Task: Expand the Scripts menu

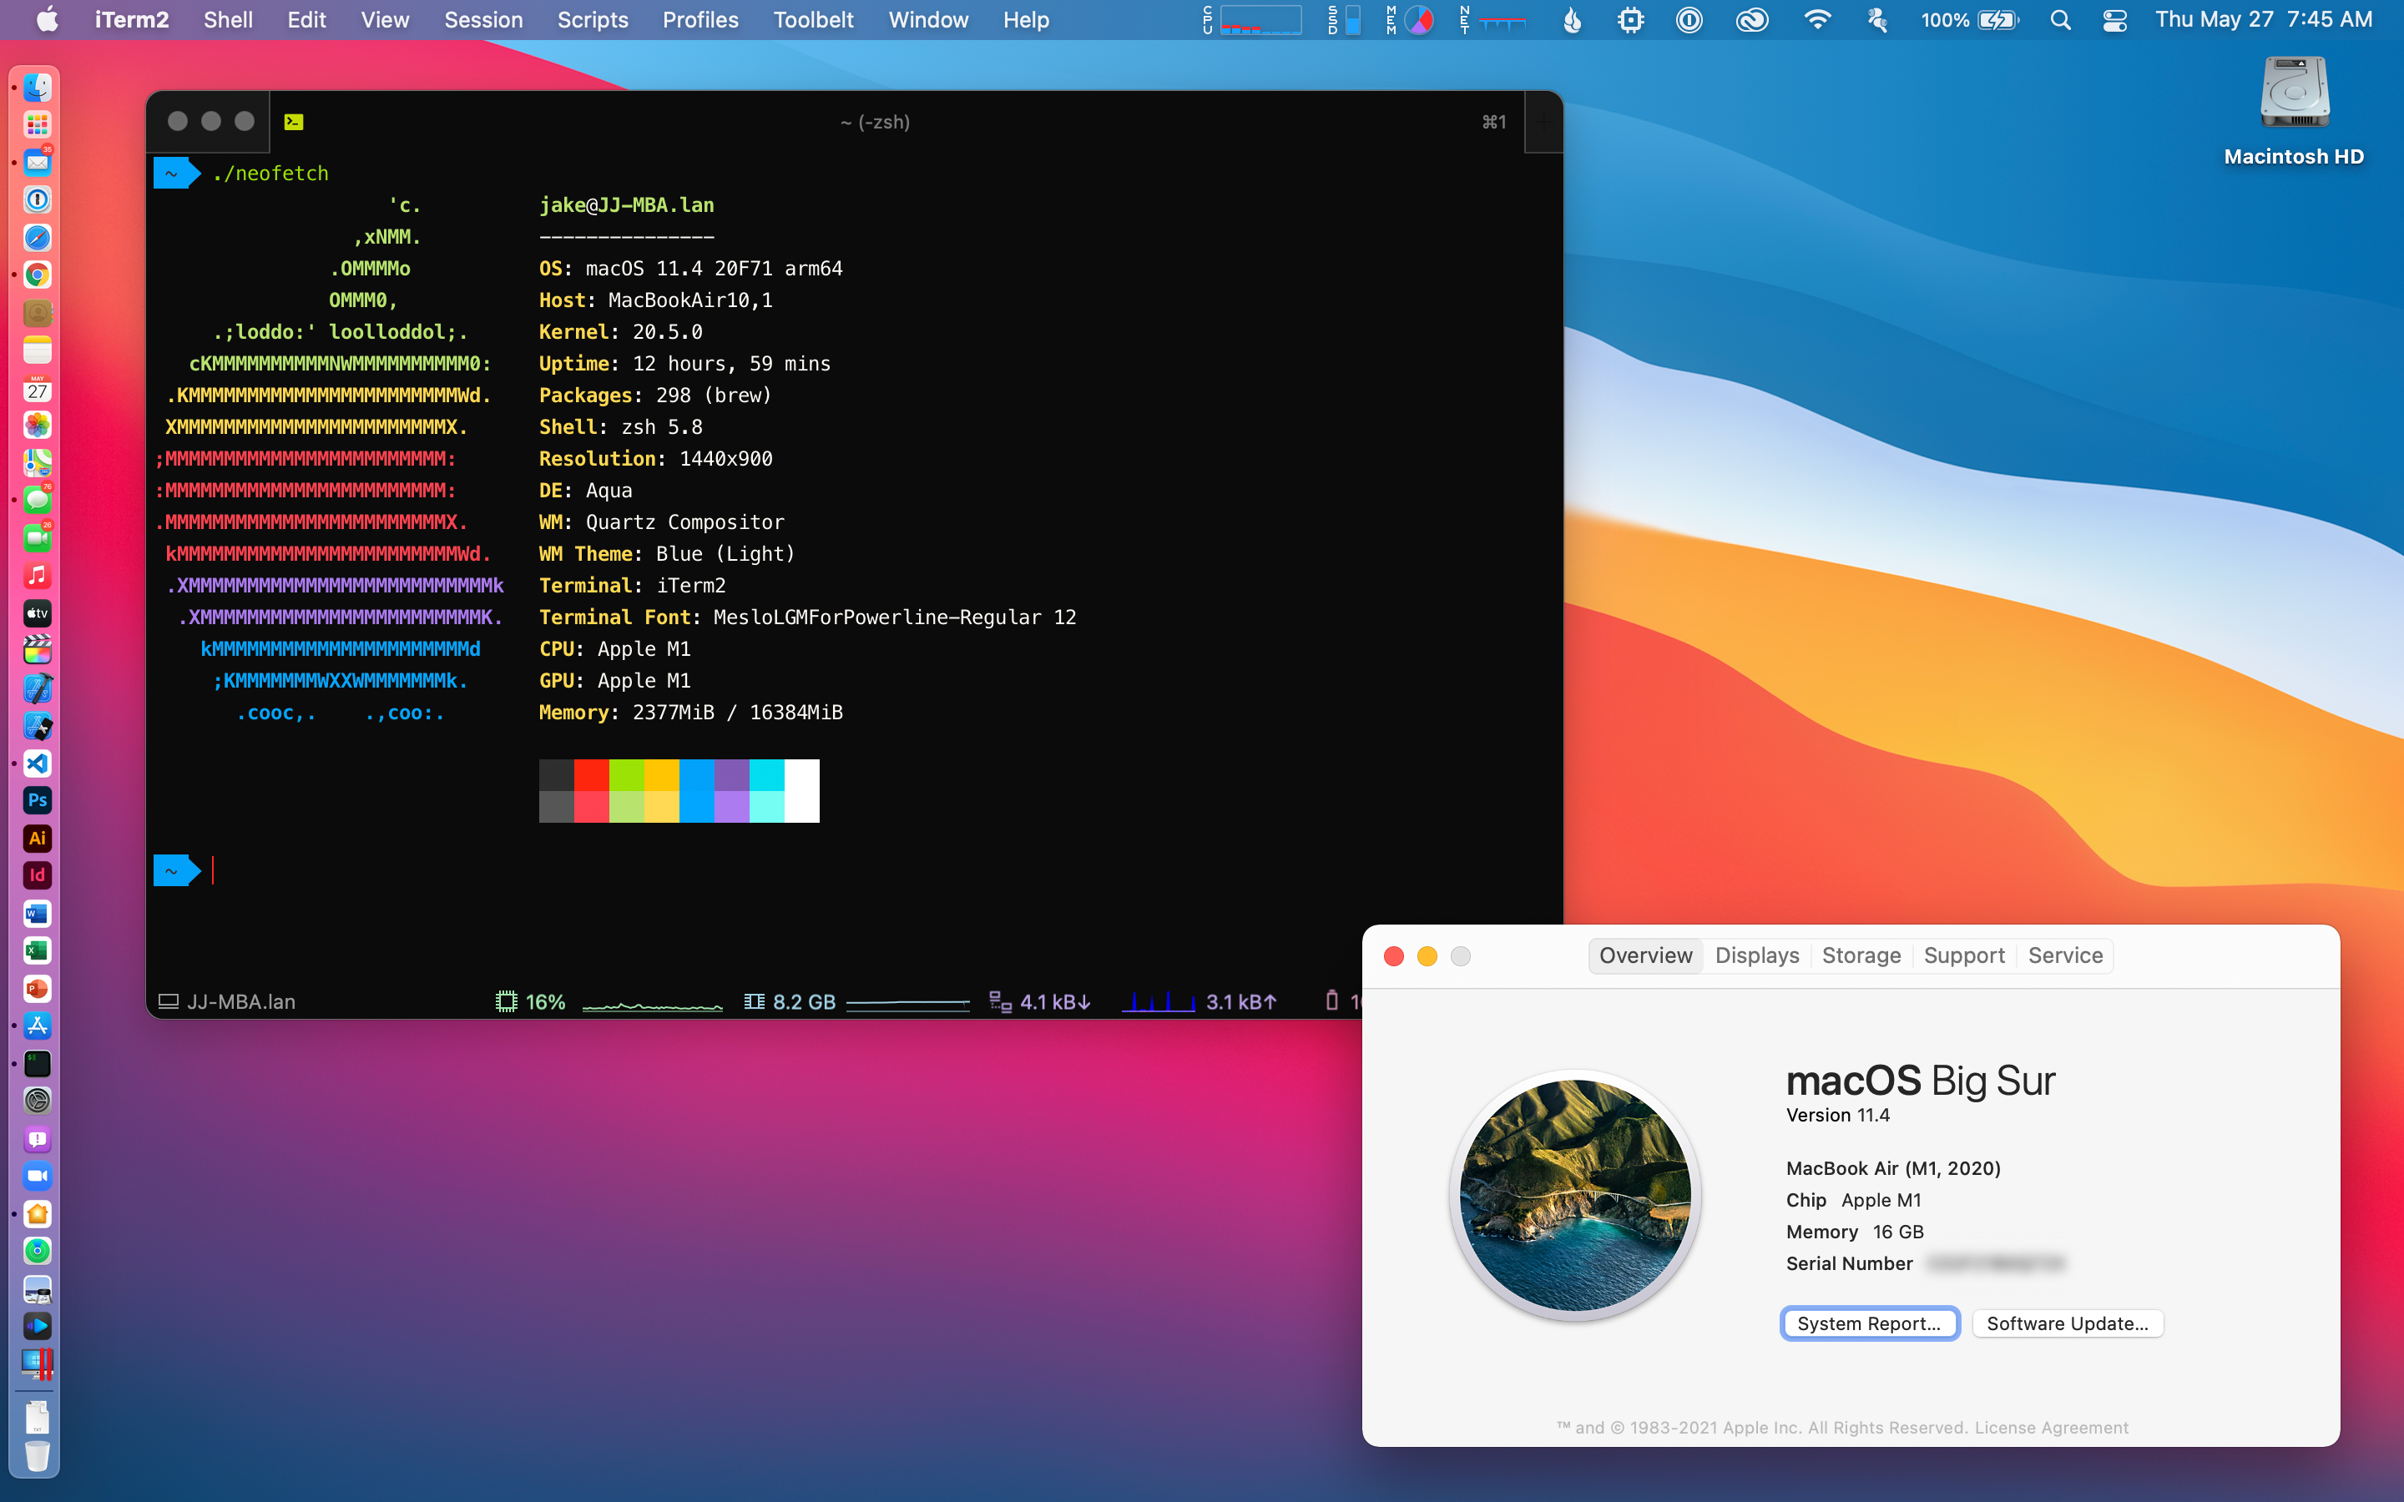Action: [592, 20]
